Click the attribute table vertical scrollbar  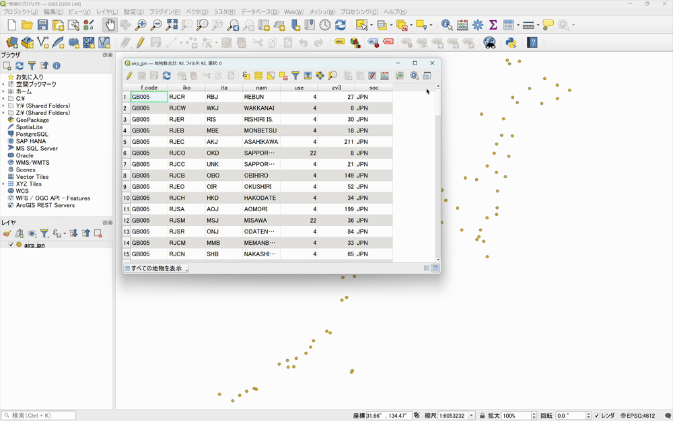coord(438,173)
